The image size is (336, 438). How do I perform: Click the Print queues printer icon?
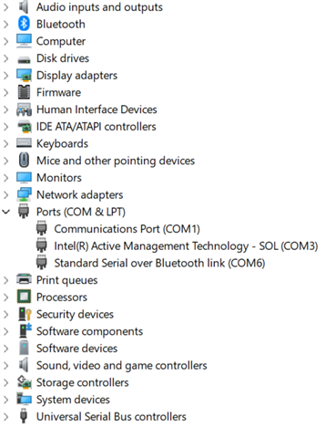point(24,279)
